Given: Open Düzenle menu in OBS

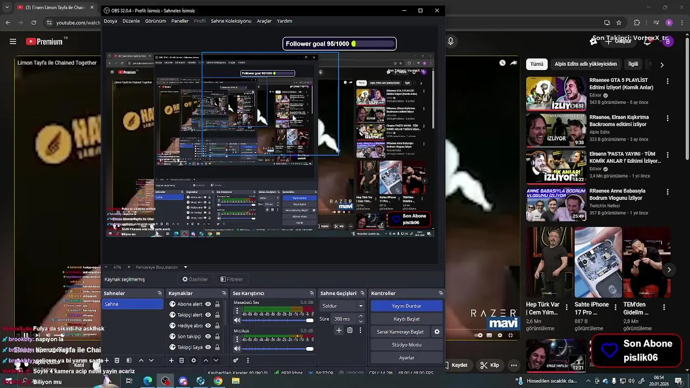Looking at the screenshot, I should tap(131, 21).
